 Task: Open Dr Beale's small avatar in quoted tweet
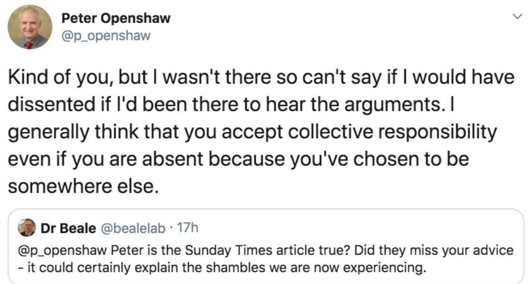[x=26, y=228]
